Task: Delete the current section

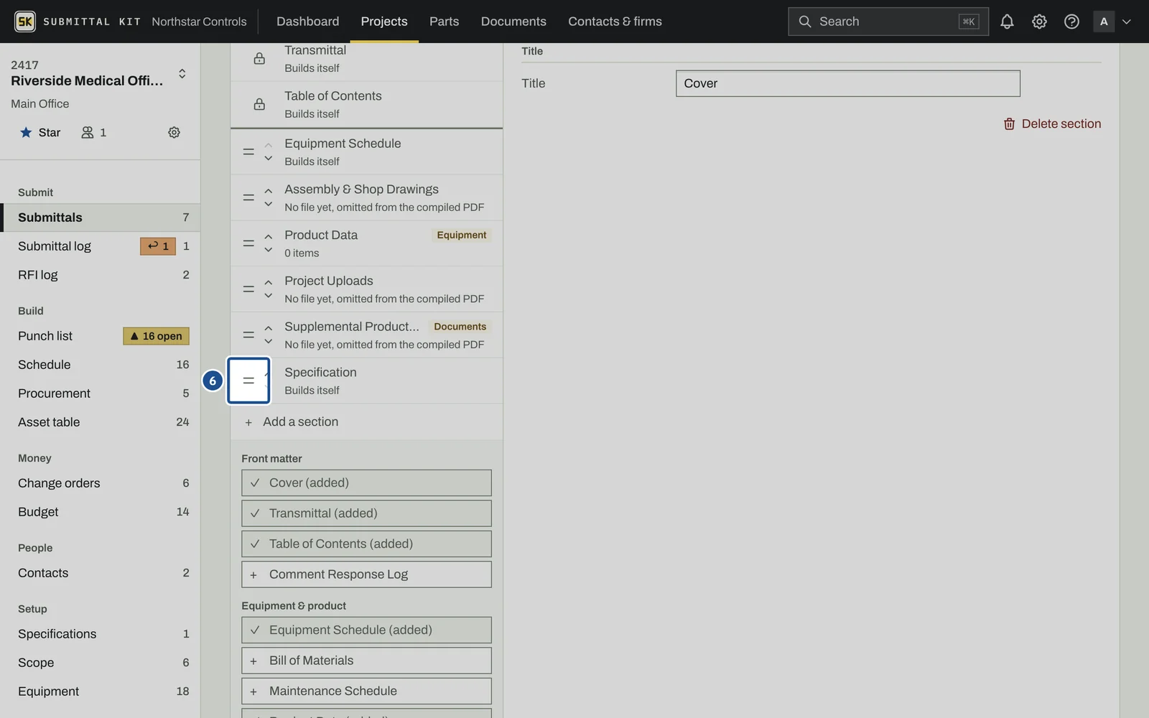Action: click(1052, 124)
